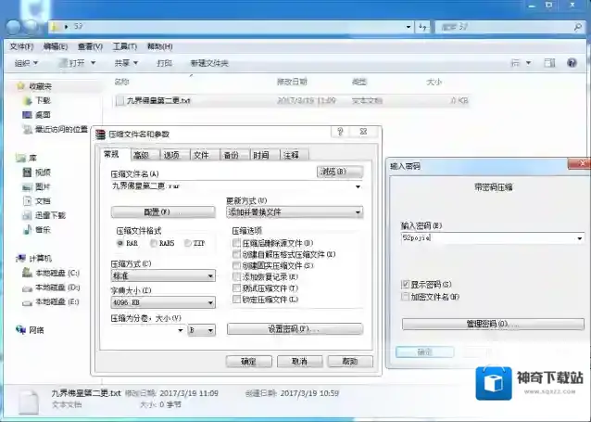This screenshot has height=422, width=591.
Task: Click the 管理密码 button
Action: tap(493, 324)
